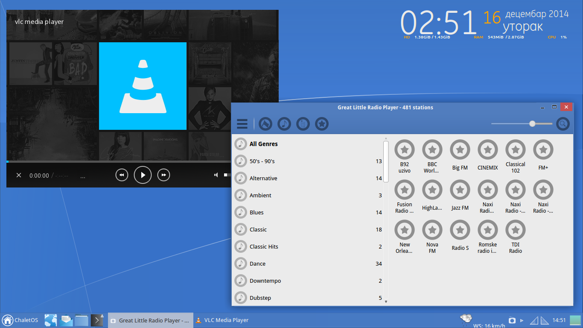Open file manager from taskbar

click(82, 320)
